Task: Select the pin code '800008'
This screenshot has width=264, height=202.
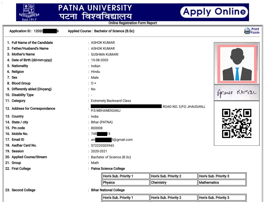Action: tap(97, 128)
